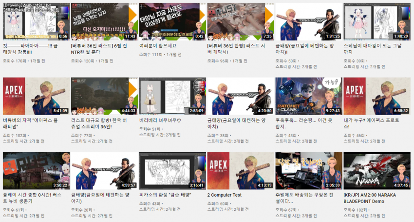414x222 pixels.
Task: Select the '조회수 170회' view count text
Action: (15, 61)
